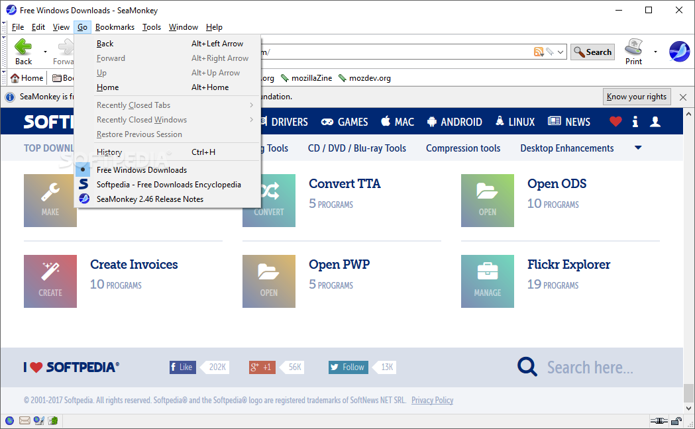Select Softpedia - Free Downloads Encyclopedia entry

click(167, 185)
